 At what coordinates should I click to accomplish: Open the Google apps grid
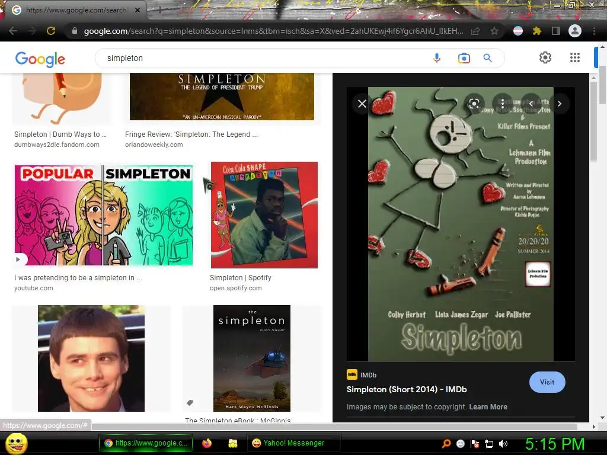575,57
